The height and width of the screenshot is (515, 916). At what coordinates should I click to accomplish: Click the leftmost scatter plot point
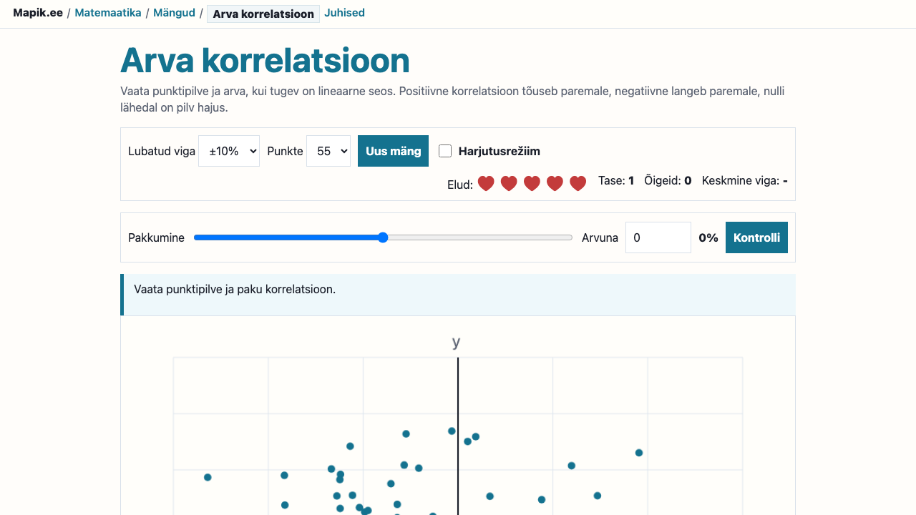point(208,477)
